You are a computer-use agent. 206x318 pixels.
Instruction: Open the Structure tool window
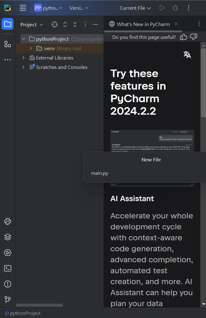coord(8,44)
